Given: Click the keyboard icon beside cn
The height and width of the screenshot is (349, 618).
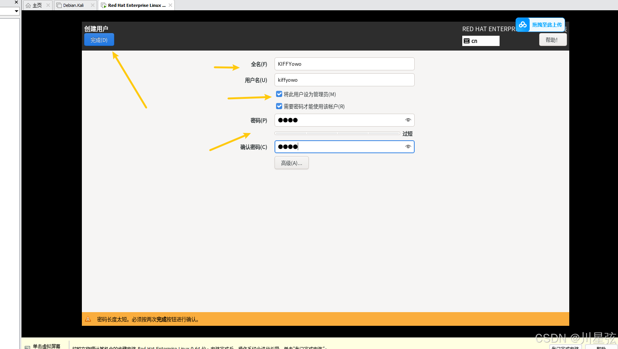Looking at the screenshot, I should [466, 41].
